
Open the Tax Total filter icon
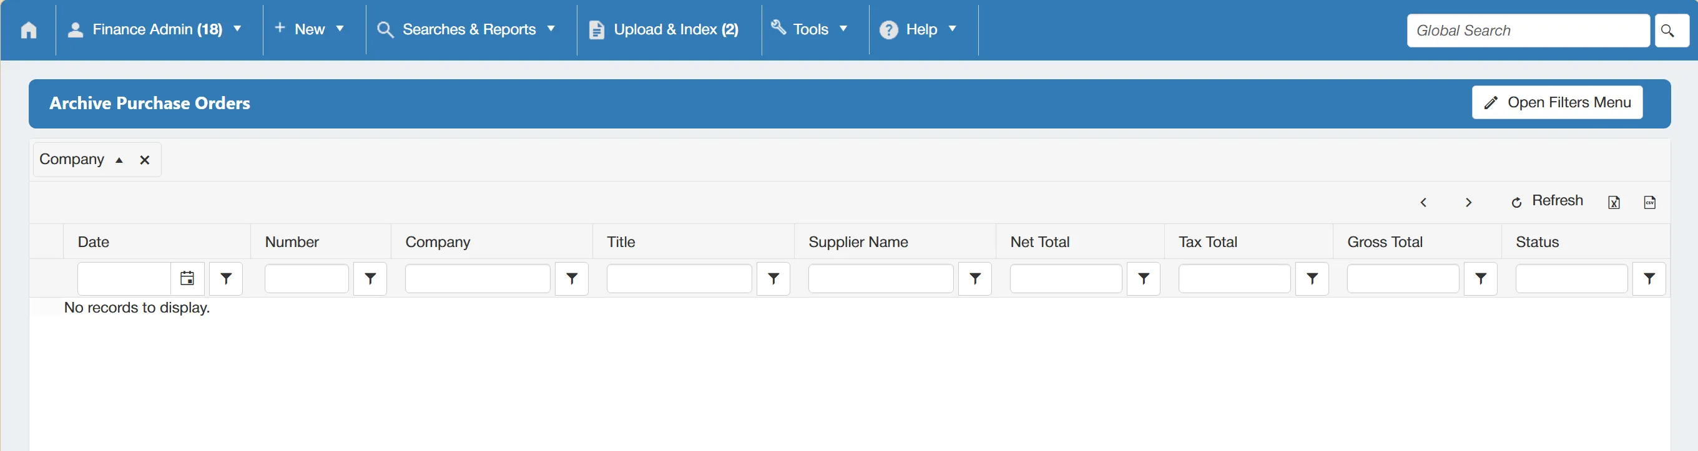1312,278
